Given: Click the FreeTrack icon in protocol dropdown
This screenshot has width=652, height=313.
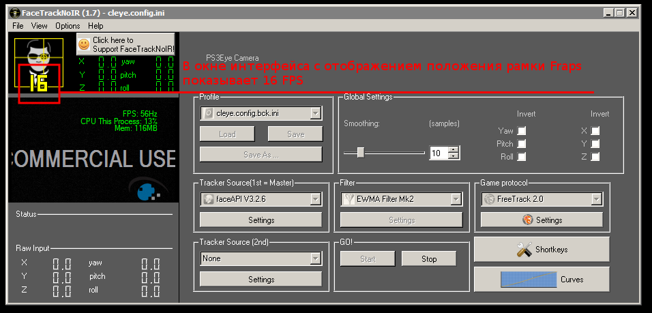Looking at the screenshot, I should click(x=489, y=199).
